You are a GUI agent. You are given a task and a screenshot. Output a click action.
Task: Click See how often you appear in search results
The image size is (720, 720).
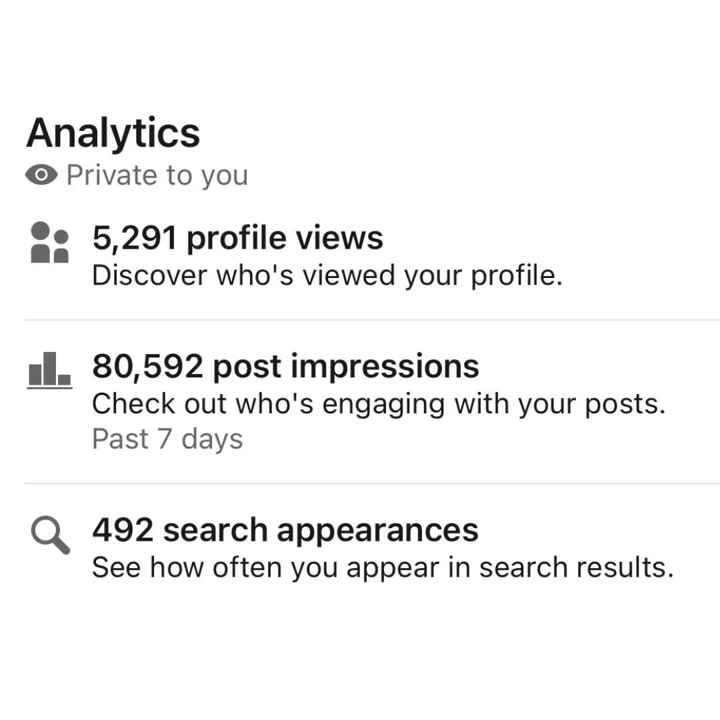click(383, 567)
